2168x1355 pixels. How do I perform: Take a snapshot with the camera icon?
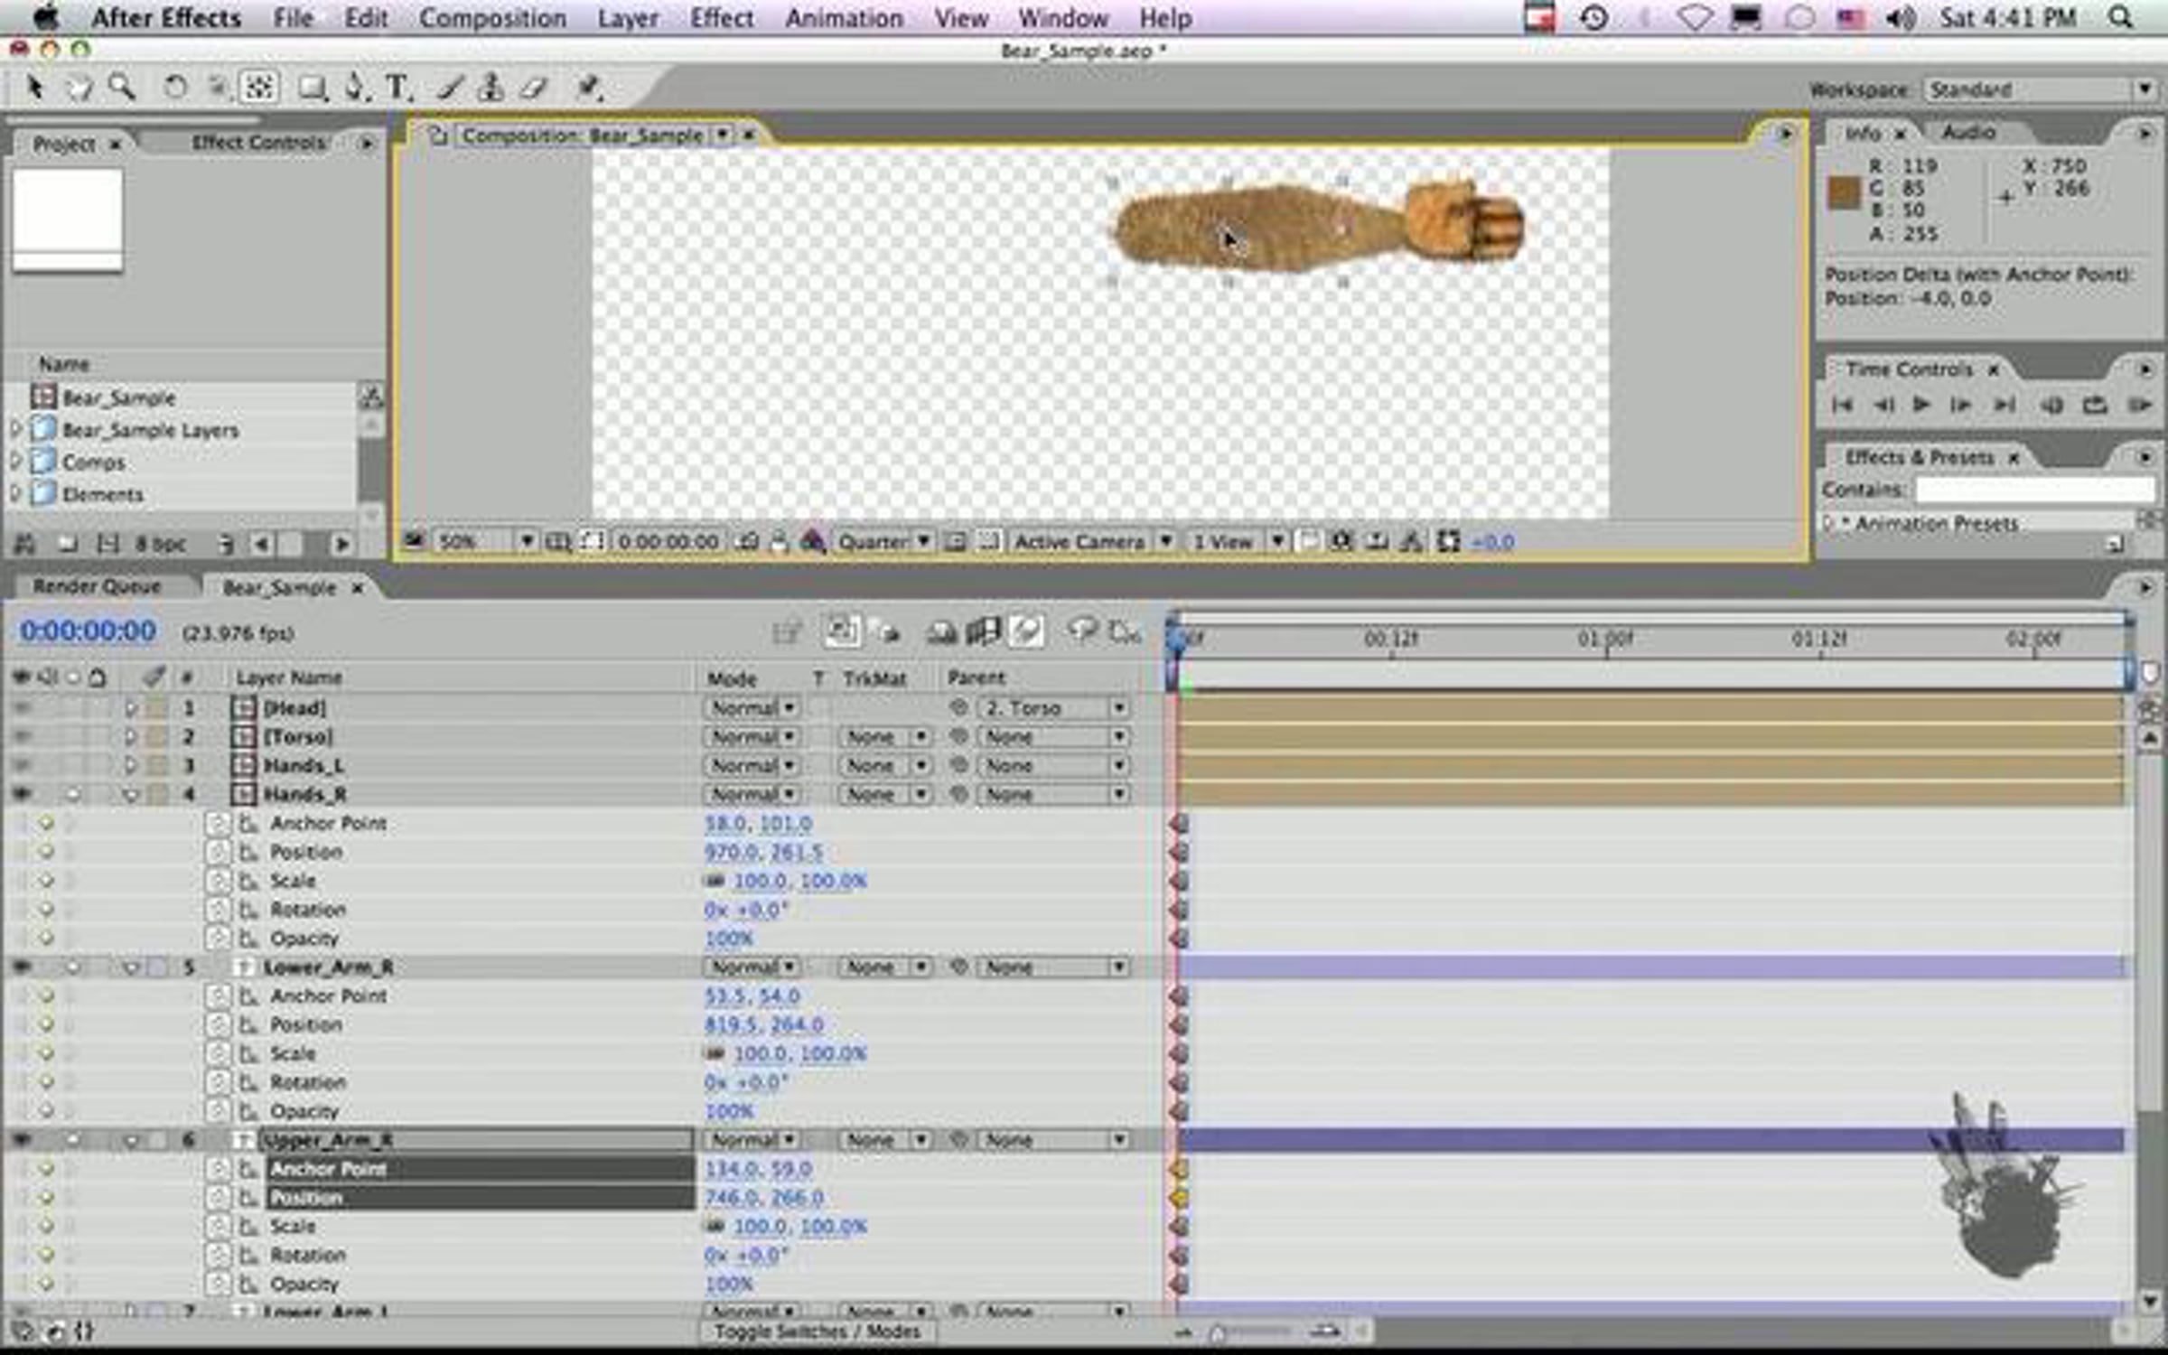(748, 542)
